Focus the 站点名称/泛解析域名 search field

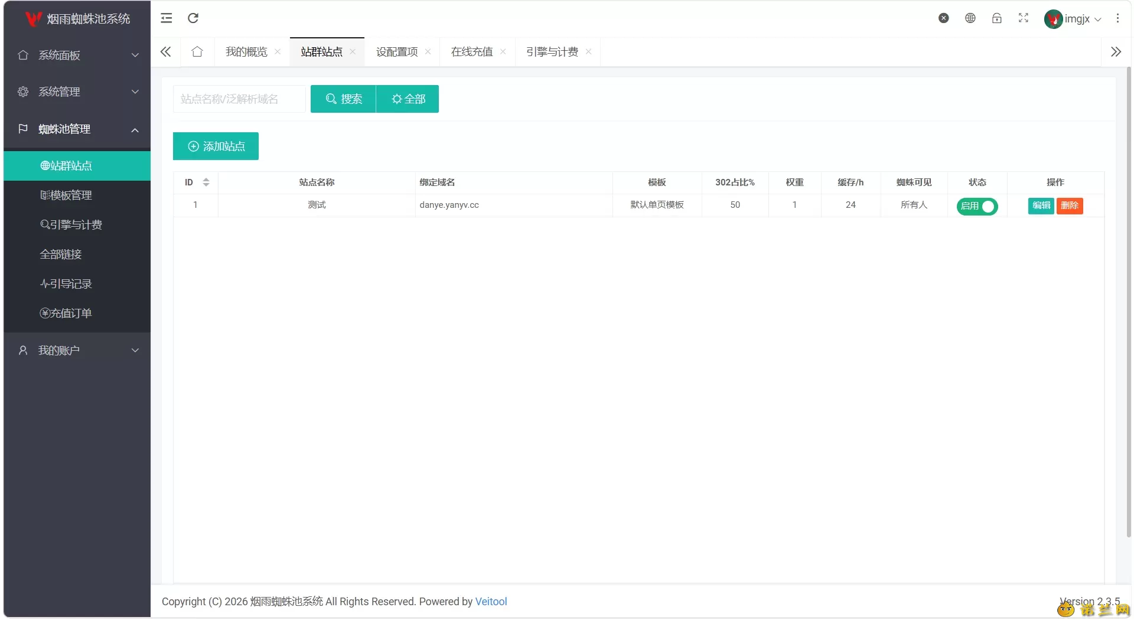point(239,99)
